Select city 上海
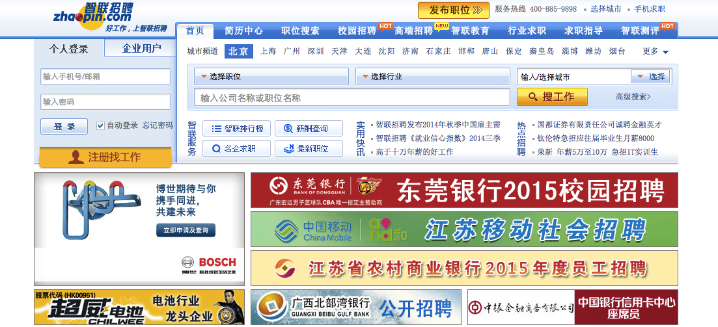The height and width of the screenshot is (327, 718). [268, 51]
